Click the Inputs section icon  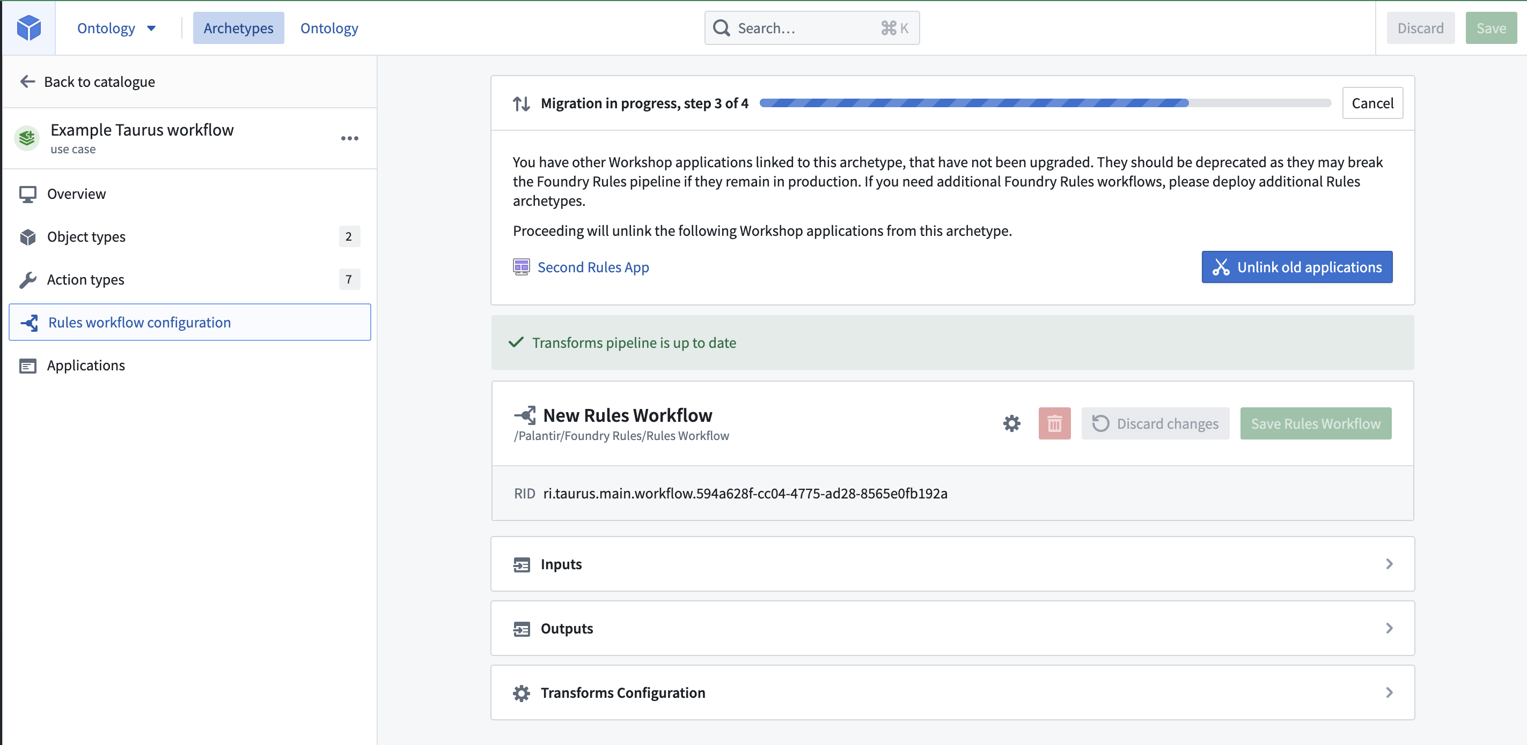coord(521,564)
